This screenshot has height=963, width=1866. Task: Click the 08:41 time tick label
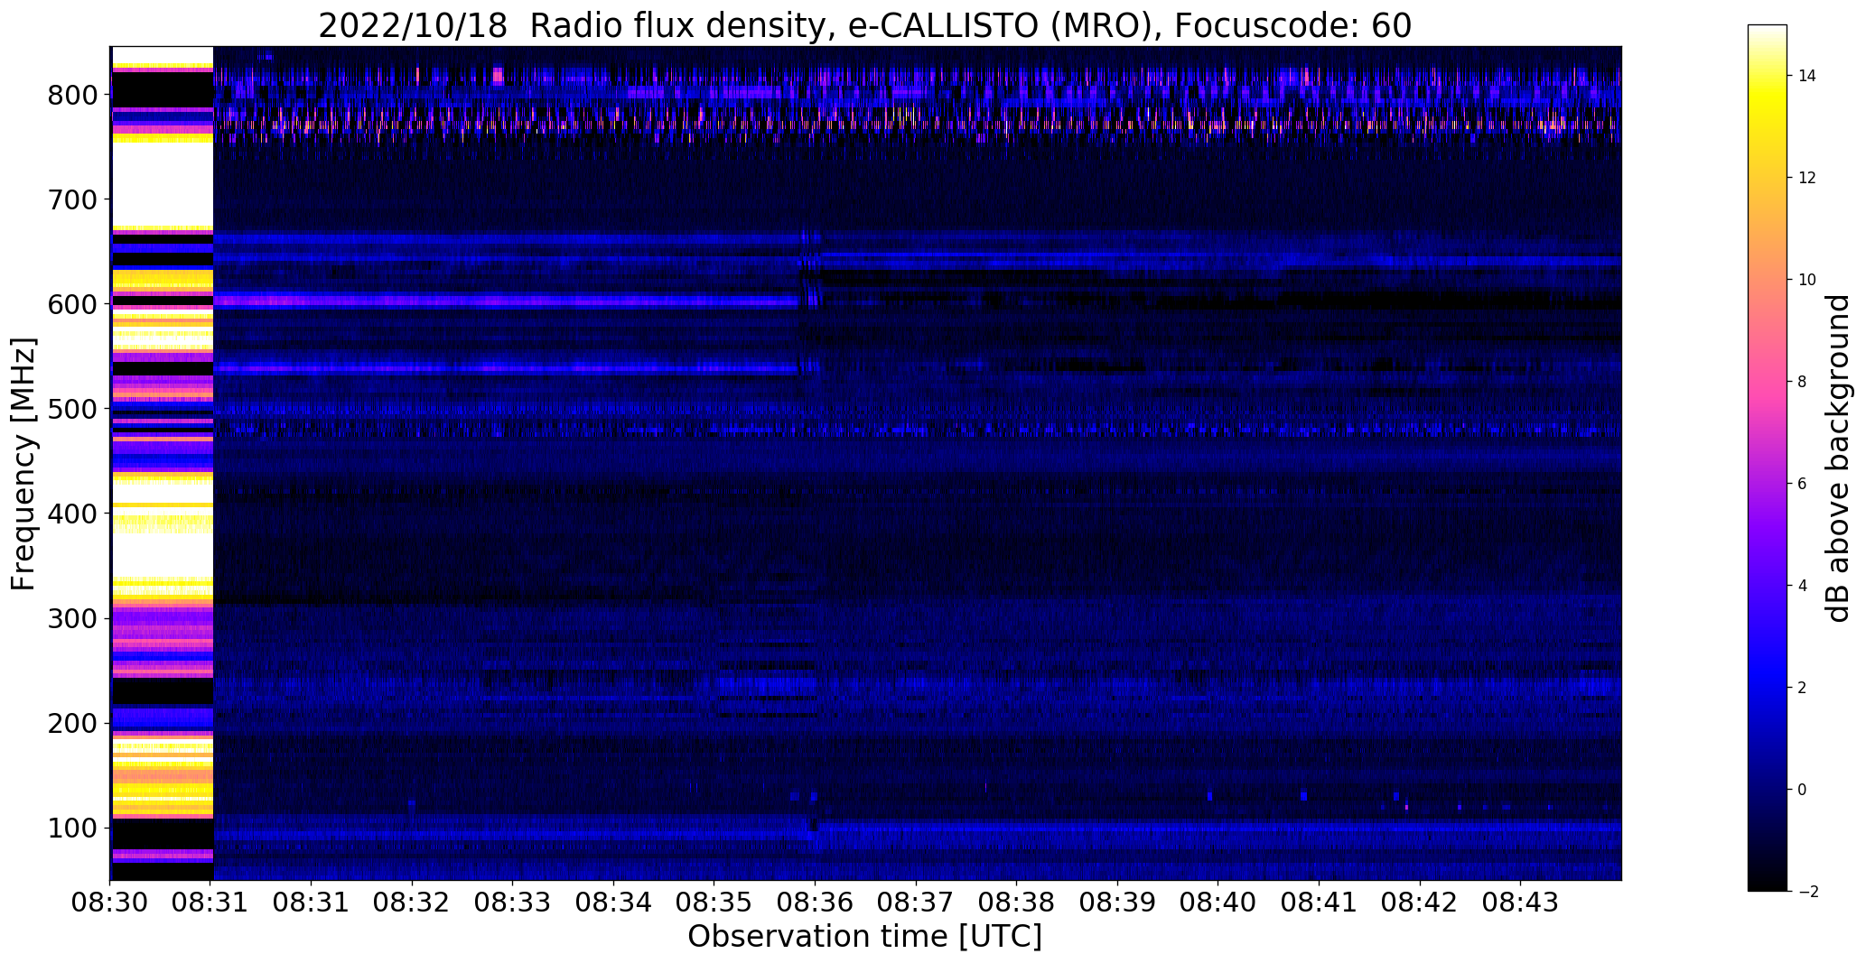click(1319, 903)
